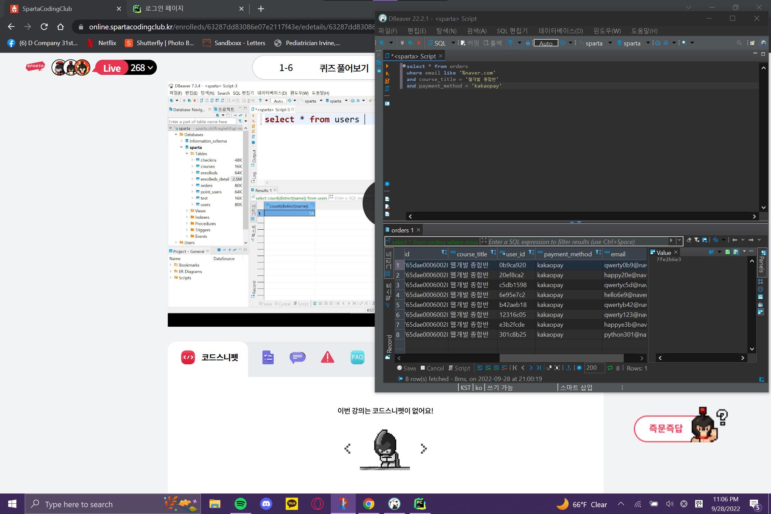
Task: Click the delete row icon in result toolbar
Action: [504, 368]
